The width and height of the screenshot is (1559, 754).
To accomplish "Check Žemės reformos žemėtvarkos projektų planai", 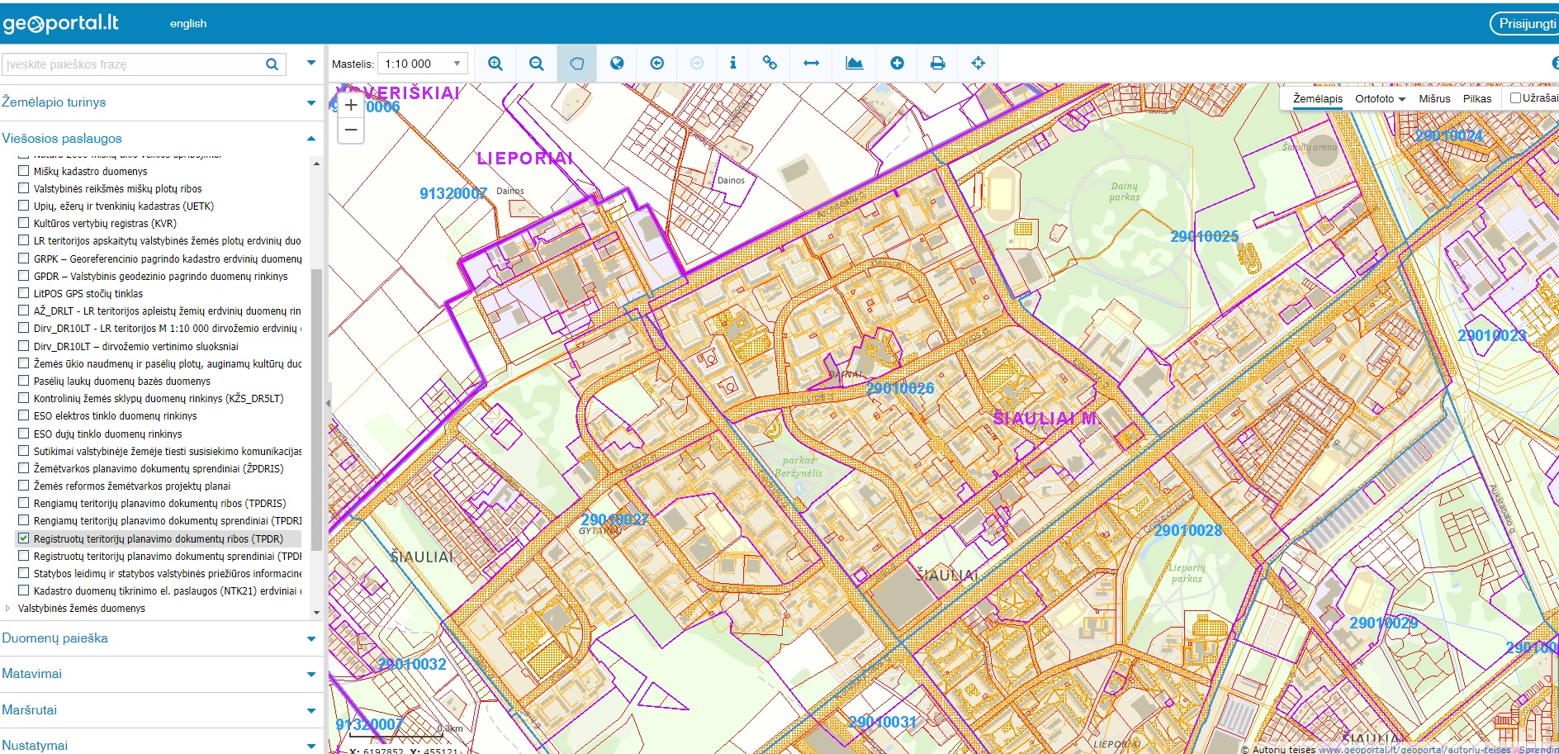I will pos(23,486).
